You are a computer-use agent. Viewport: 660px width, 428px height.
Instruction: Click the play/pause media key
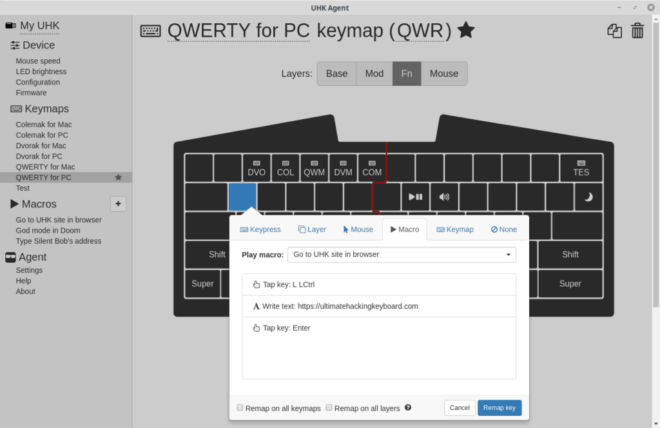point(416,197)
